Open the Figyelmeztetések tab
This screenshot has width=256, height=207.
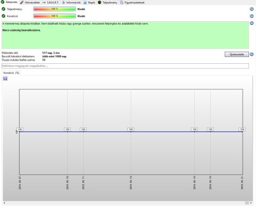(132, 3)
